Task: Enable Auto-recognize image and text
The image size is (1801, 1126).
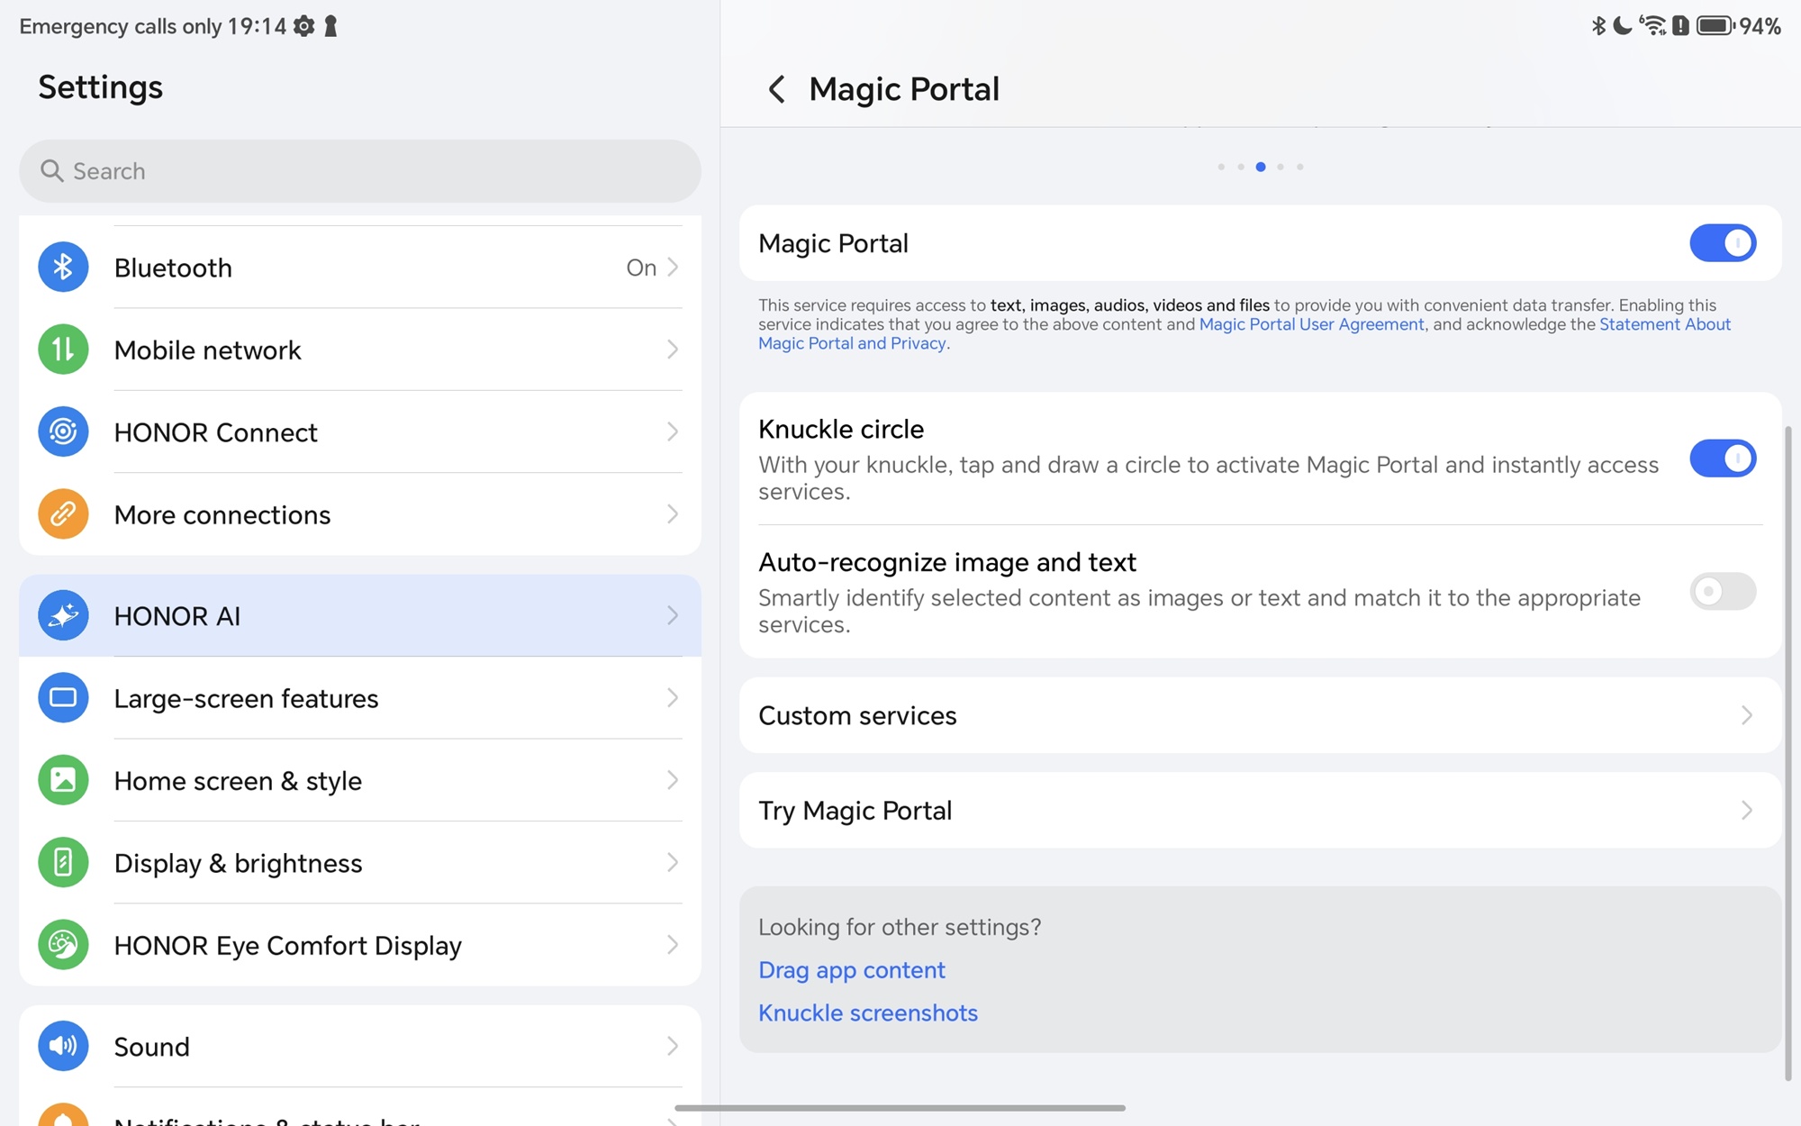Action: pos(1722,592)
